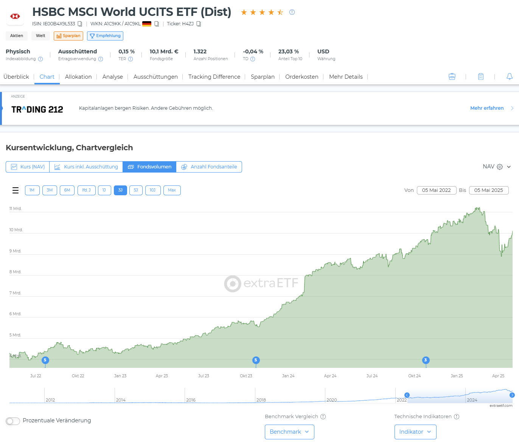Switch to the Allokation tab
The height and width of the screenshot is (442, 519).
tap(78, 77)
